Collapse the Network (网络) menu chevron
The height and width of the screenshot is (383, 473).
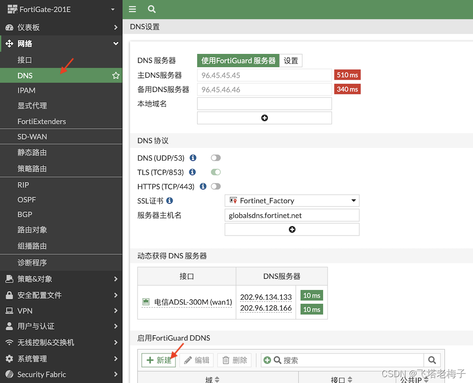pyautogui.click(x=116, y=43)
